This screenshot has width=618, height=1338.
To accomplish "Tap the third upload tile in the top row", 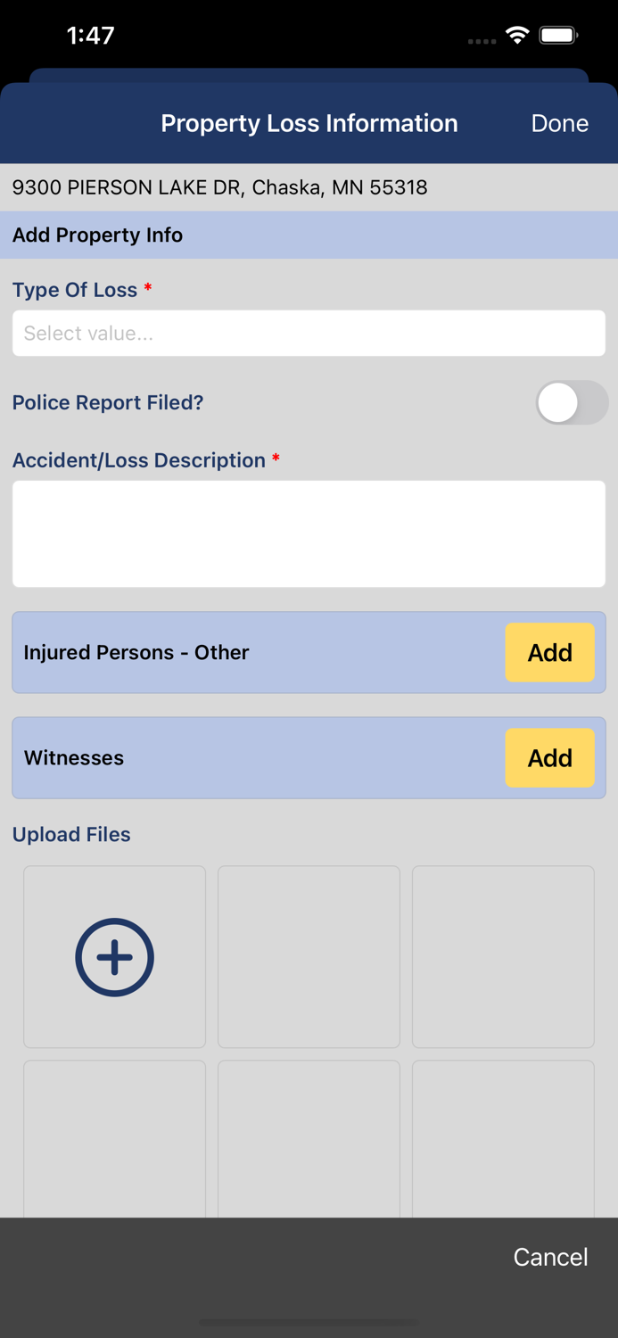I will 503,956.
